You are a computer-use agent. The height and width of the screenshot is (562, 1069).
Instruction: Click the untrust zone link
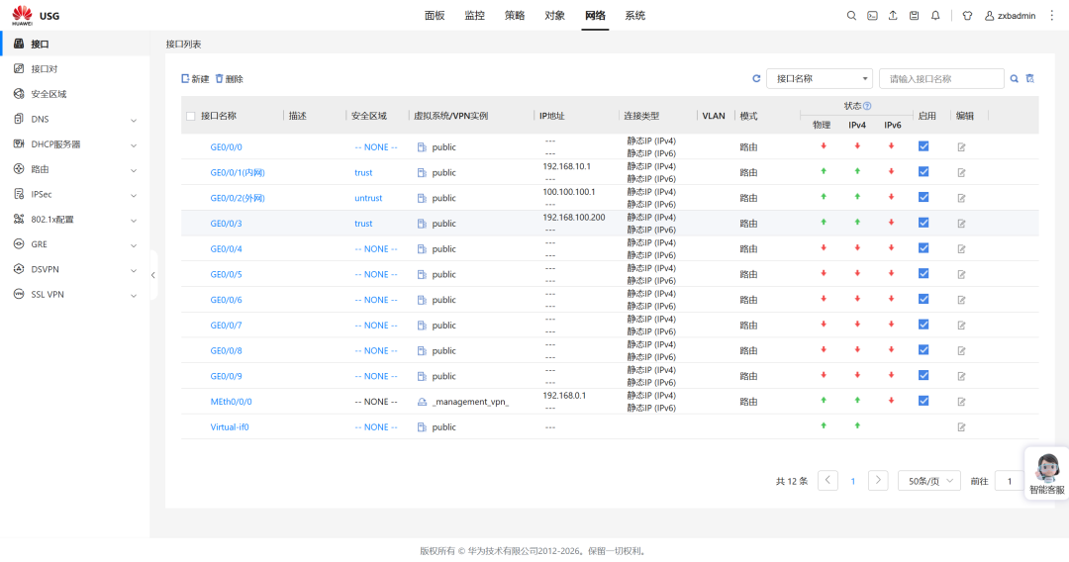(x=368, y=198)
